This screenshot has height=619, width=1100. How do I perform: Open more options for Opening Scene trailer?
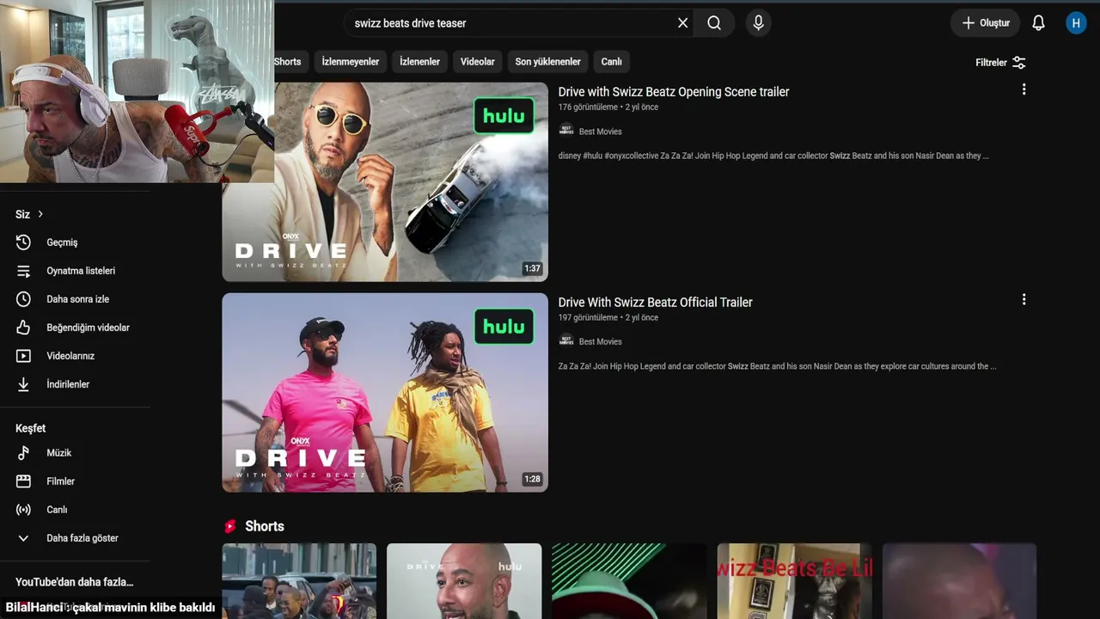click(x=1024, y=89)
